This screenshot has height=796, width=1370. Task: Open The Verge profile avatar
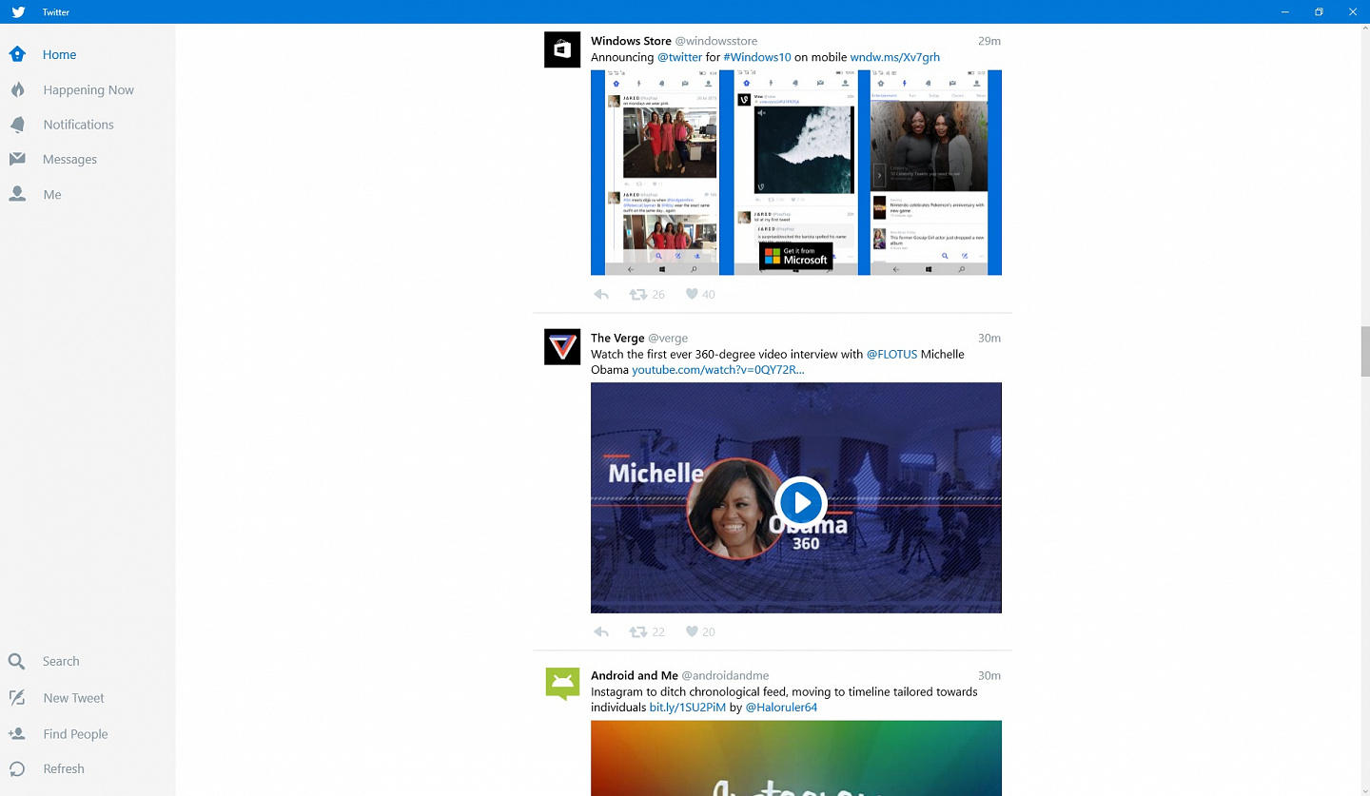[x=562, y=347]
